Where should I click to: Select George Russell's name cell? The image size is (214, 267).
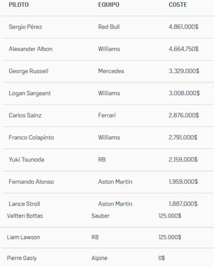tap(29, 71)
